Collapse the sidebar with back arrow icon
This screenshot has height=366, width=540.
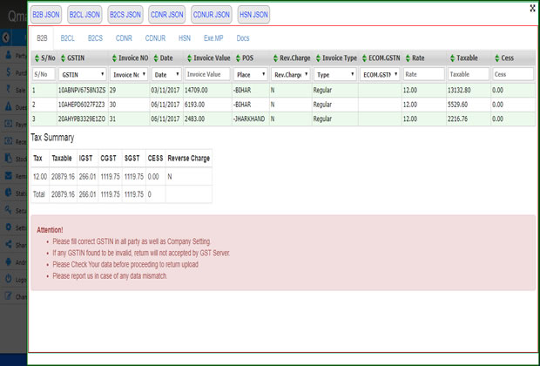[x=5, y=37]
